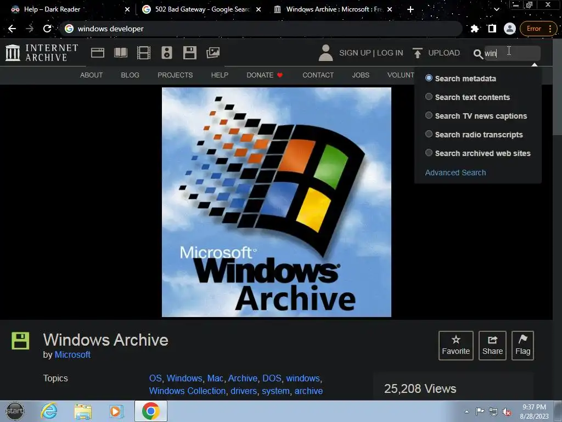
Task: Click the Chrome extensions puzzle icon
Action: coord(475,29)
